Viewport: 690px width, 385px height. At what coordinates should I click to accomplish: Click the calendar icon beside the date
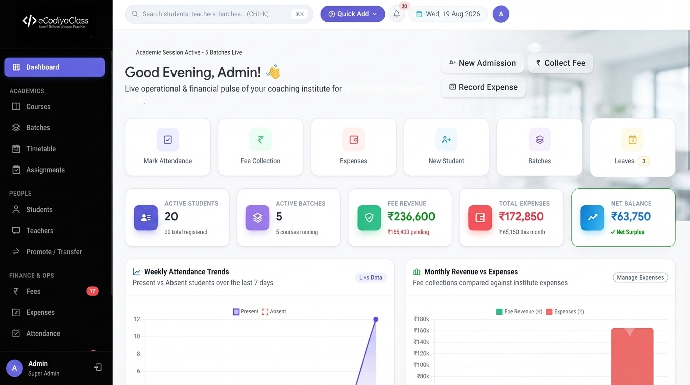point(419,14)
